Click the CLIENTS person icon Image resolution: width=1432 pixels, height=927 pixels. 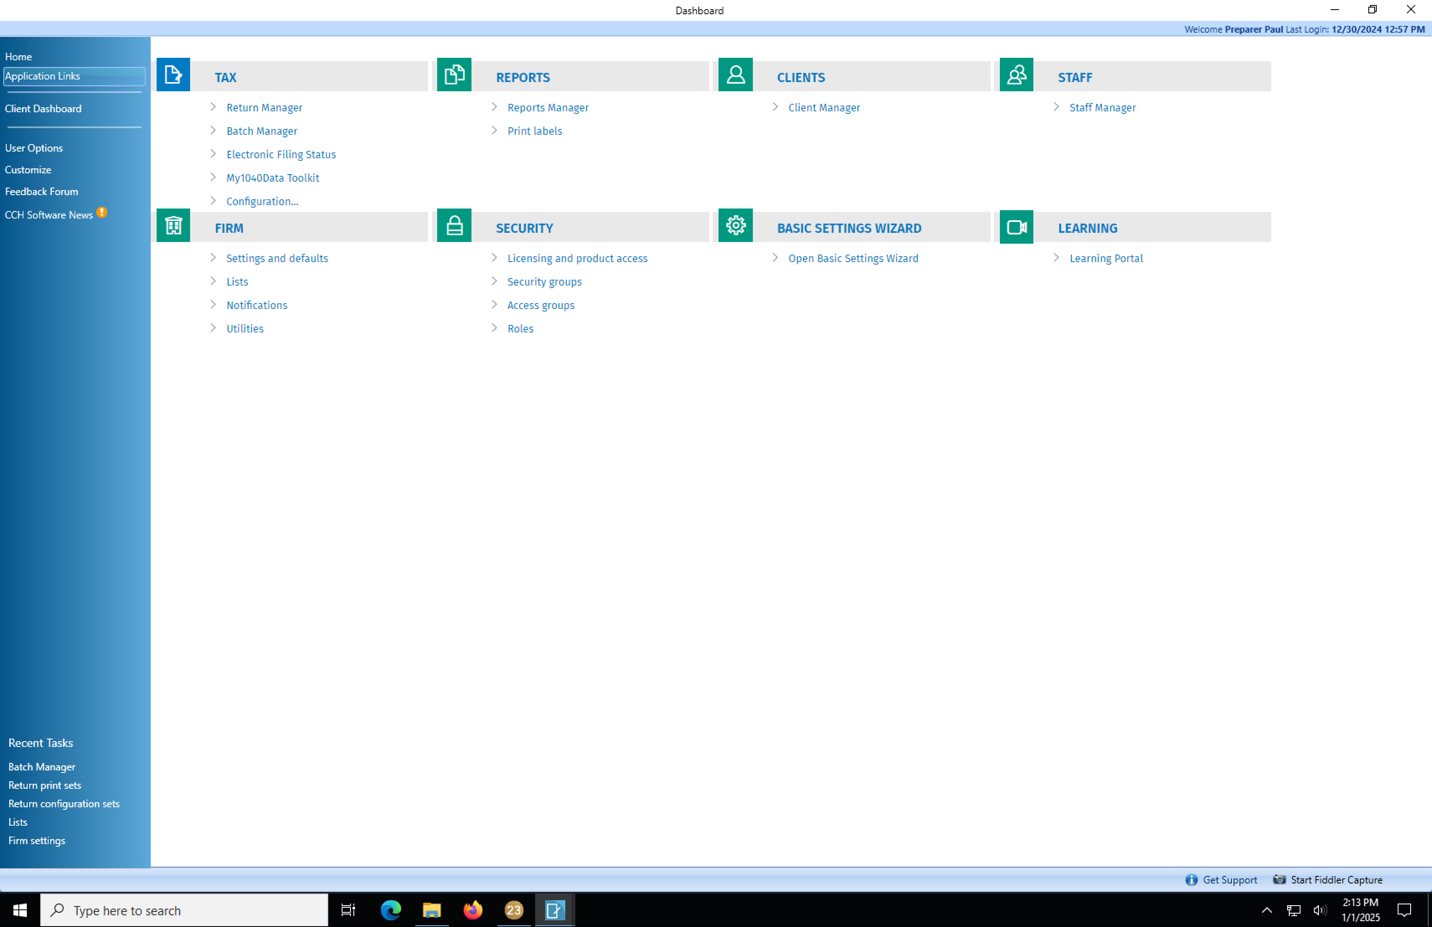point(735,75)
